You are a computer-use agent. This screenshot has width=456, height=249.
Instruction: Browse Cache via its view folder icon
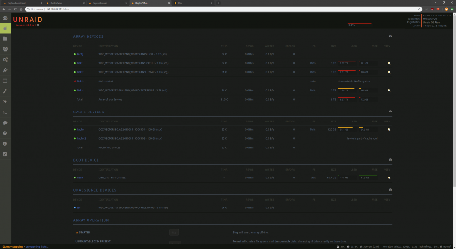[x=389, y=129]
